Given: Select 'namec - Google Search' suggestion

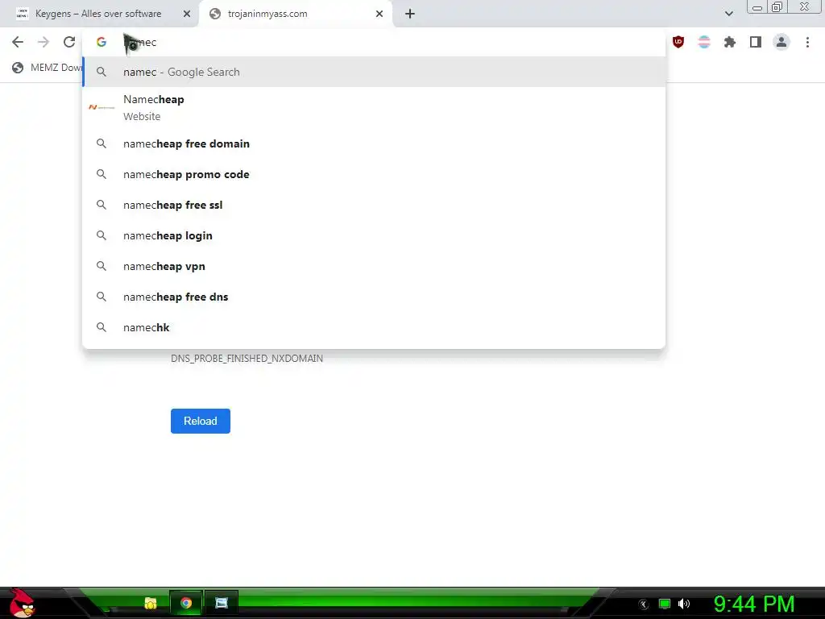Looking at the screenshot, I should click(374, 72).
